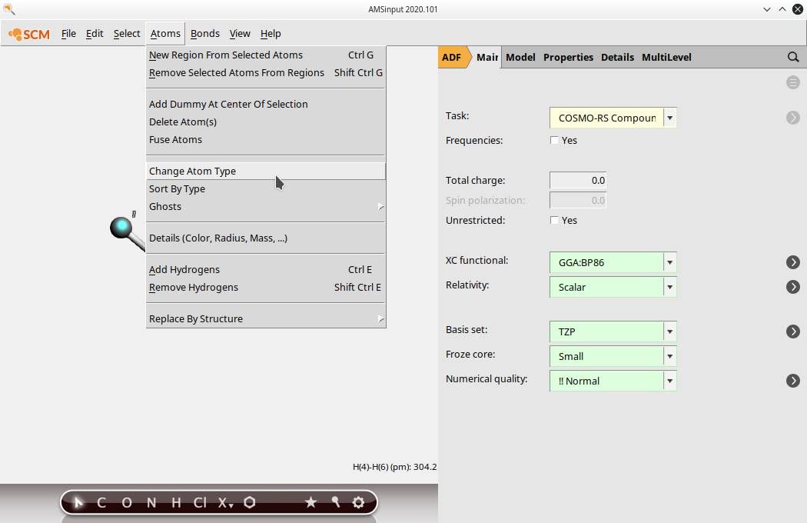Image resolution: width=807 pixels, height=523 pixels.
Task: Pick the Hydrogen (H) atom tool
Action: [x=176, y=502]
